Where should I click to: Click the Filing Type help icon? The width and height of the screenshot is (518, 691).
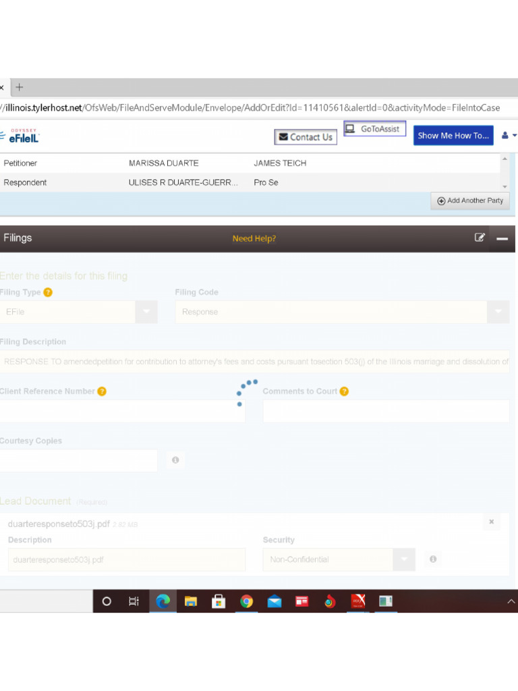(48, 292)
